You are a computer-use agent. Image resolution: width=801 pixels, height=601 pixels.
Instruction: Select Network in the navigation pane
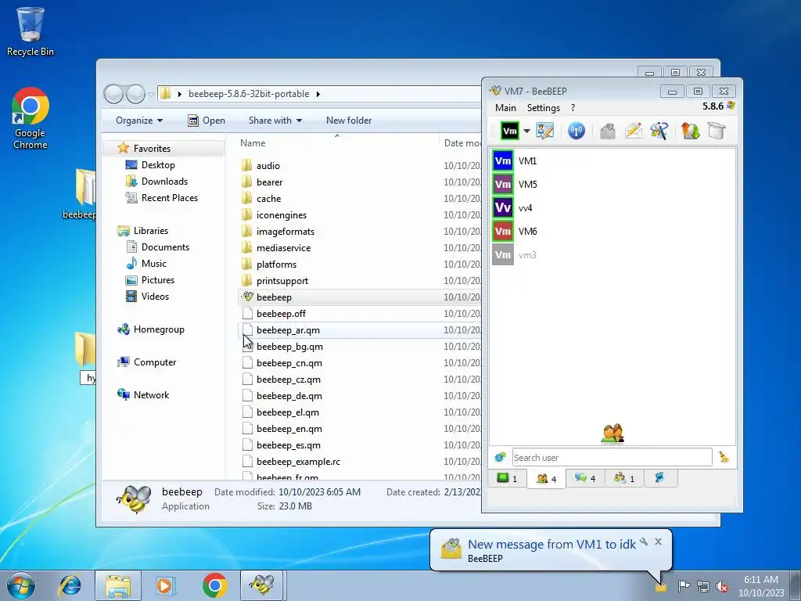pyautogui.click(x=151, y=395)
